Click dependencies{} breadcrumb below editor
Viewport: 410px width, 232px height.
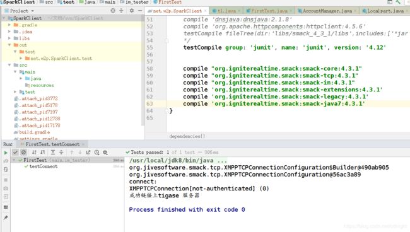[x=187, y=136]
